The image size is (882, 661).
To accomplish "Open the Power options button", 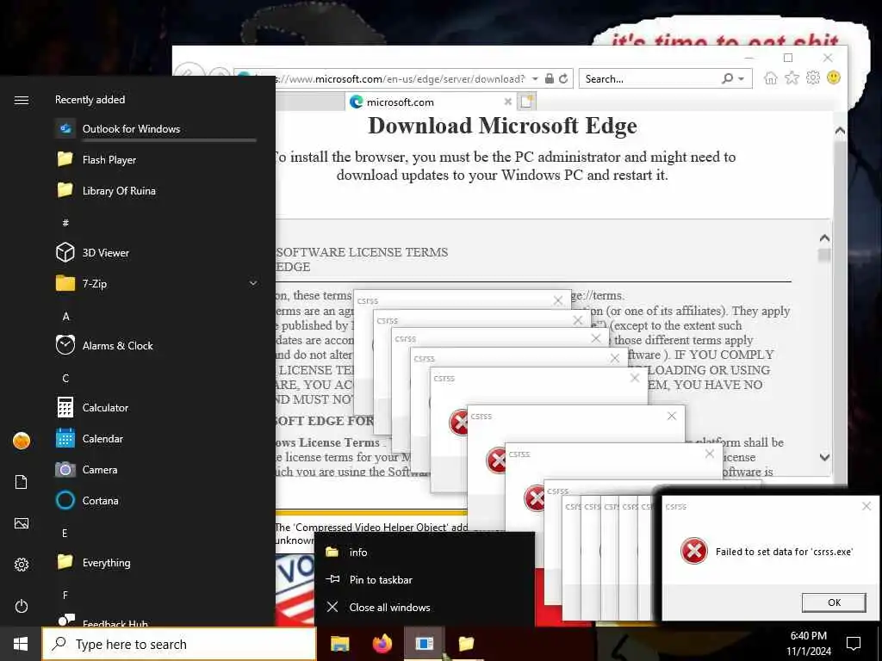I will coord(22,606).
